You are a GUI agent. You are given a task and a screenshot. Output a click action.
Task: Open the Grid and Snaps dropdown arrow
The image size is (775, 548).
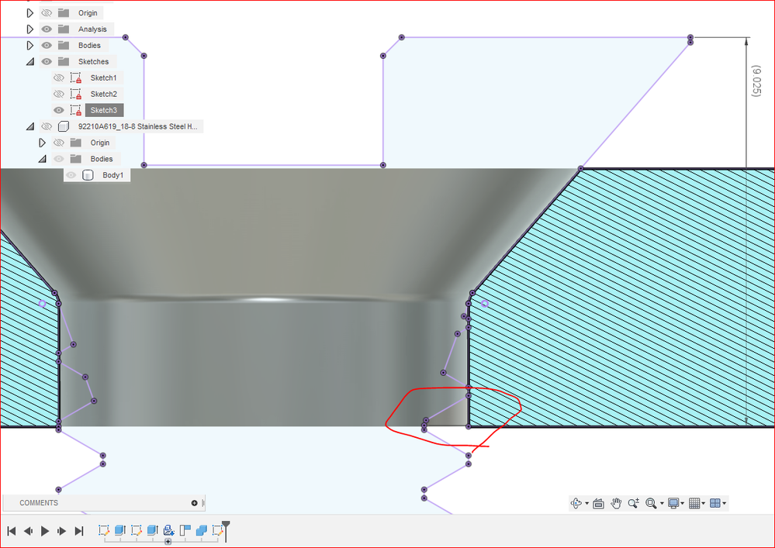click(704, 504)
